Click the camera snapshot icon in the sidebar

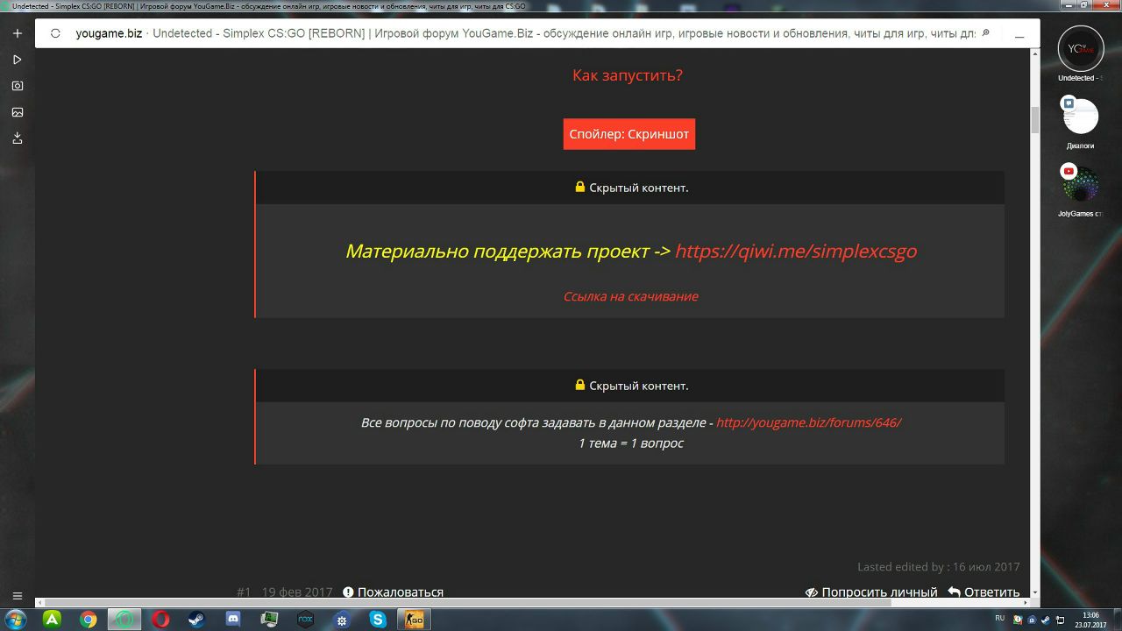[17, 86]
